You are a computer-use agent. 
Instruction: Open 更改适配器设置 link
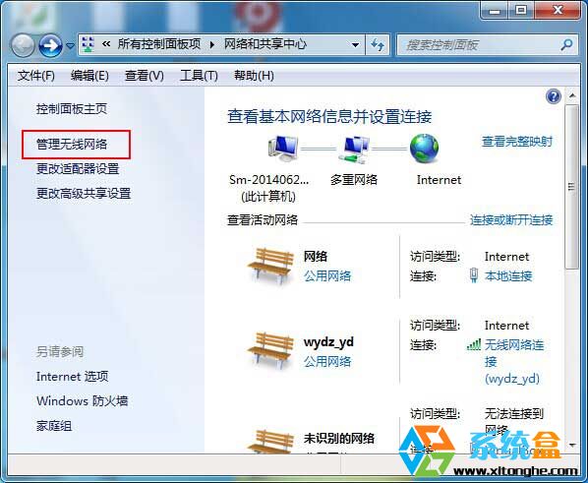[x=78, y=169]
